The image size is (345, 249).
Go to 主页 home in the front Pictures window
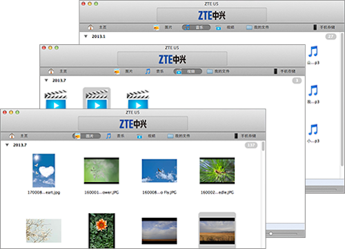pyautogui.click(x=18, y=136)
